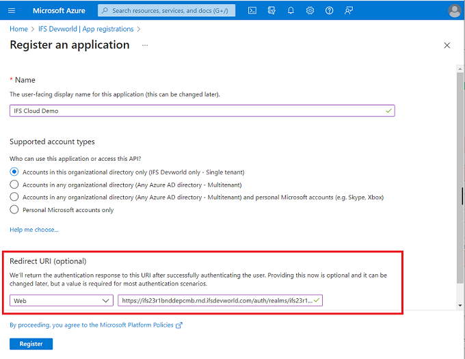Viewport: 465px width, 359px height.
Task: Select single tenant organizational directory option
Action: [x=14, y=172]
